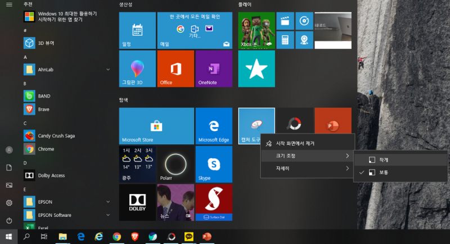Open Pictures from the Start sidebar

coord(9,185)
